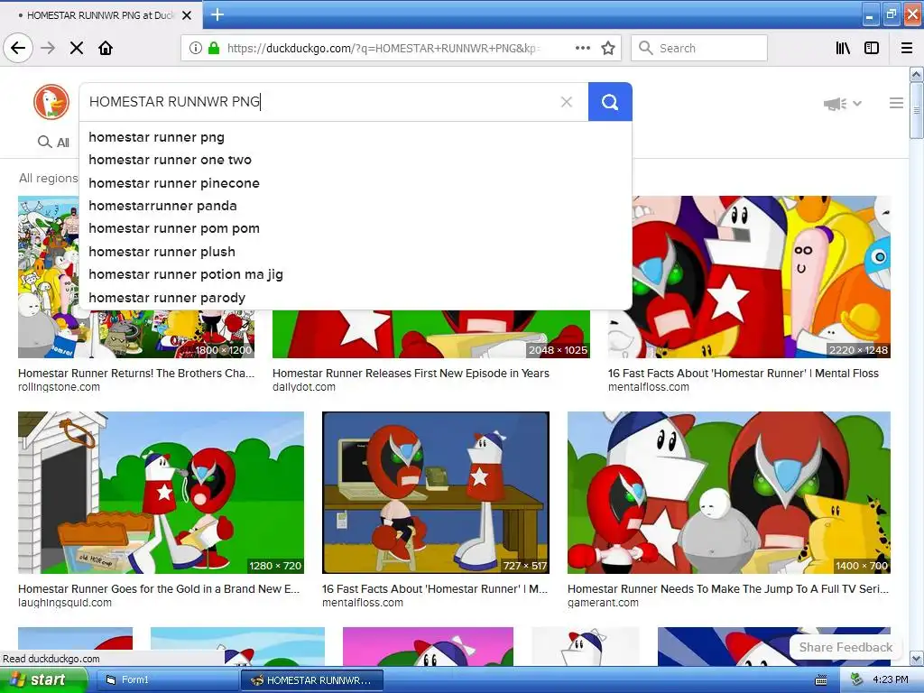Click the keyboard icon in system tray

[821, 680]
